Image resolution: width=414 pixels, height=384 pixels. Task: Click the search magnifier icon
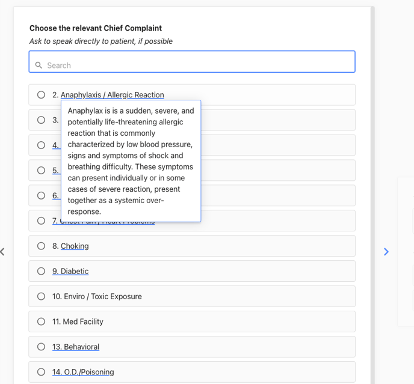(x=39, y=65)
